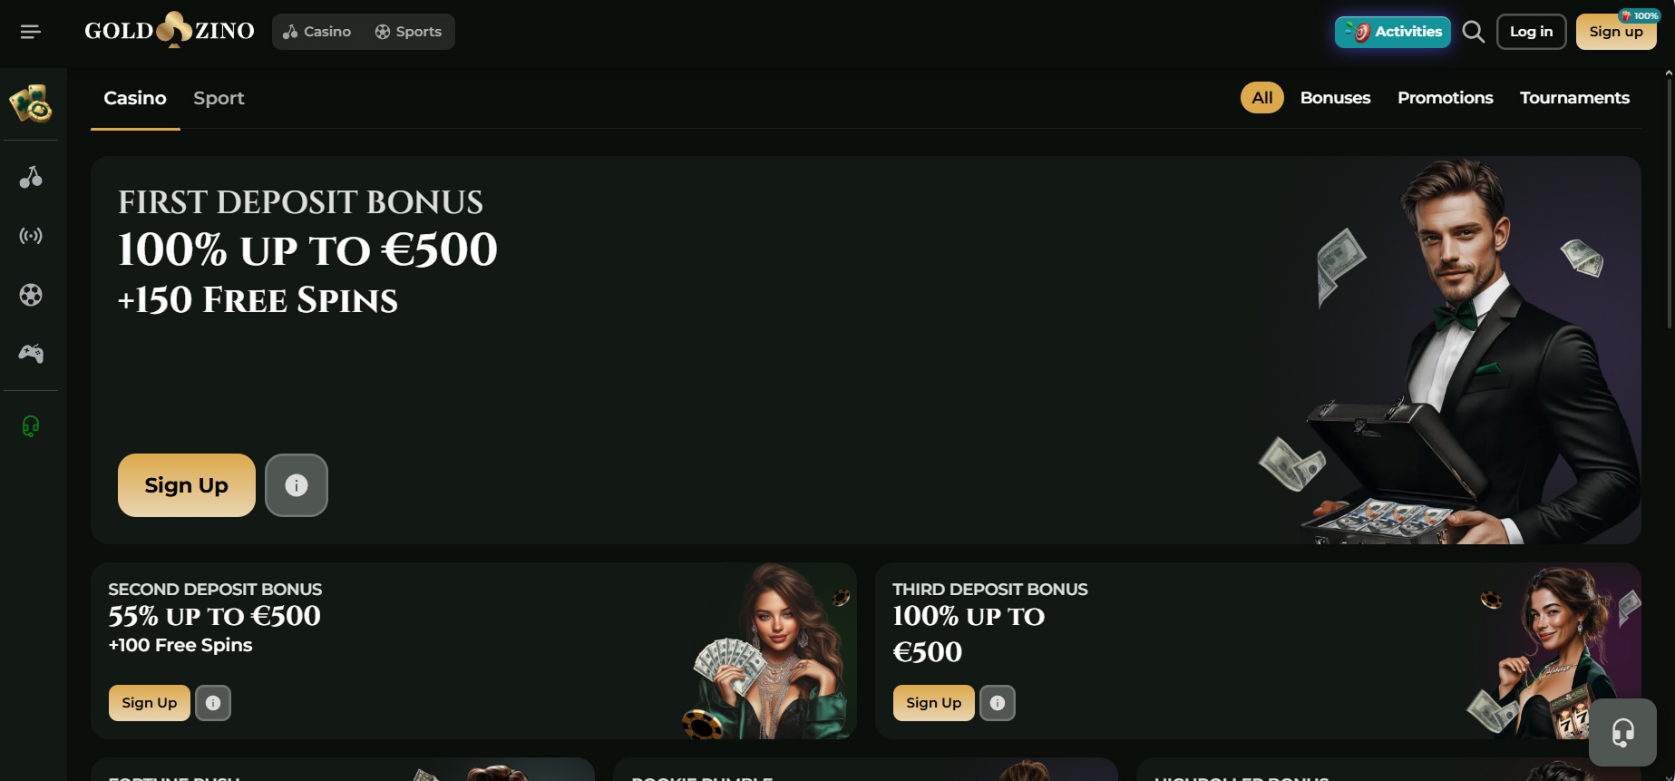Click the search magnifier icon

[1474, 32]
